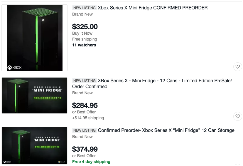Open the $325.00 mini fridge product thumbnail
The height and width of the screenshot is (166, 243).
35,38
